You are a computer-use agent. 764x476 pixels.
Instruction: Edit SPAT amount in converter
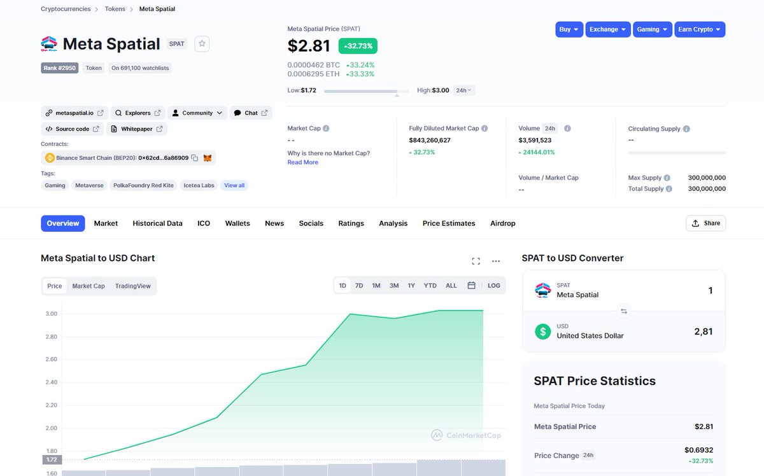pos(711,291)
